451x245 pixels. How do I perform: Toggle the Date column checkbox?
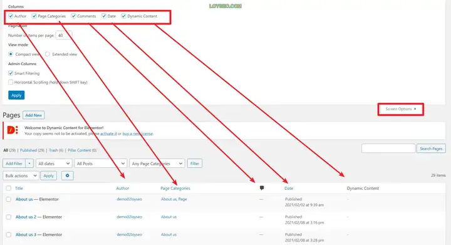click(104, 16)
